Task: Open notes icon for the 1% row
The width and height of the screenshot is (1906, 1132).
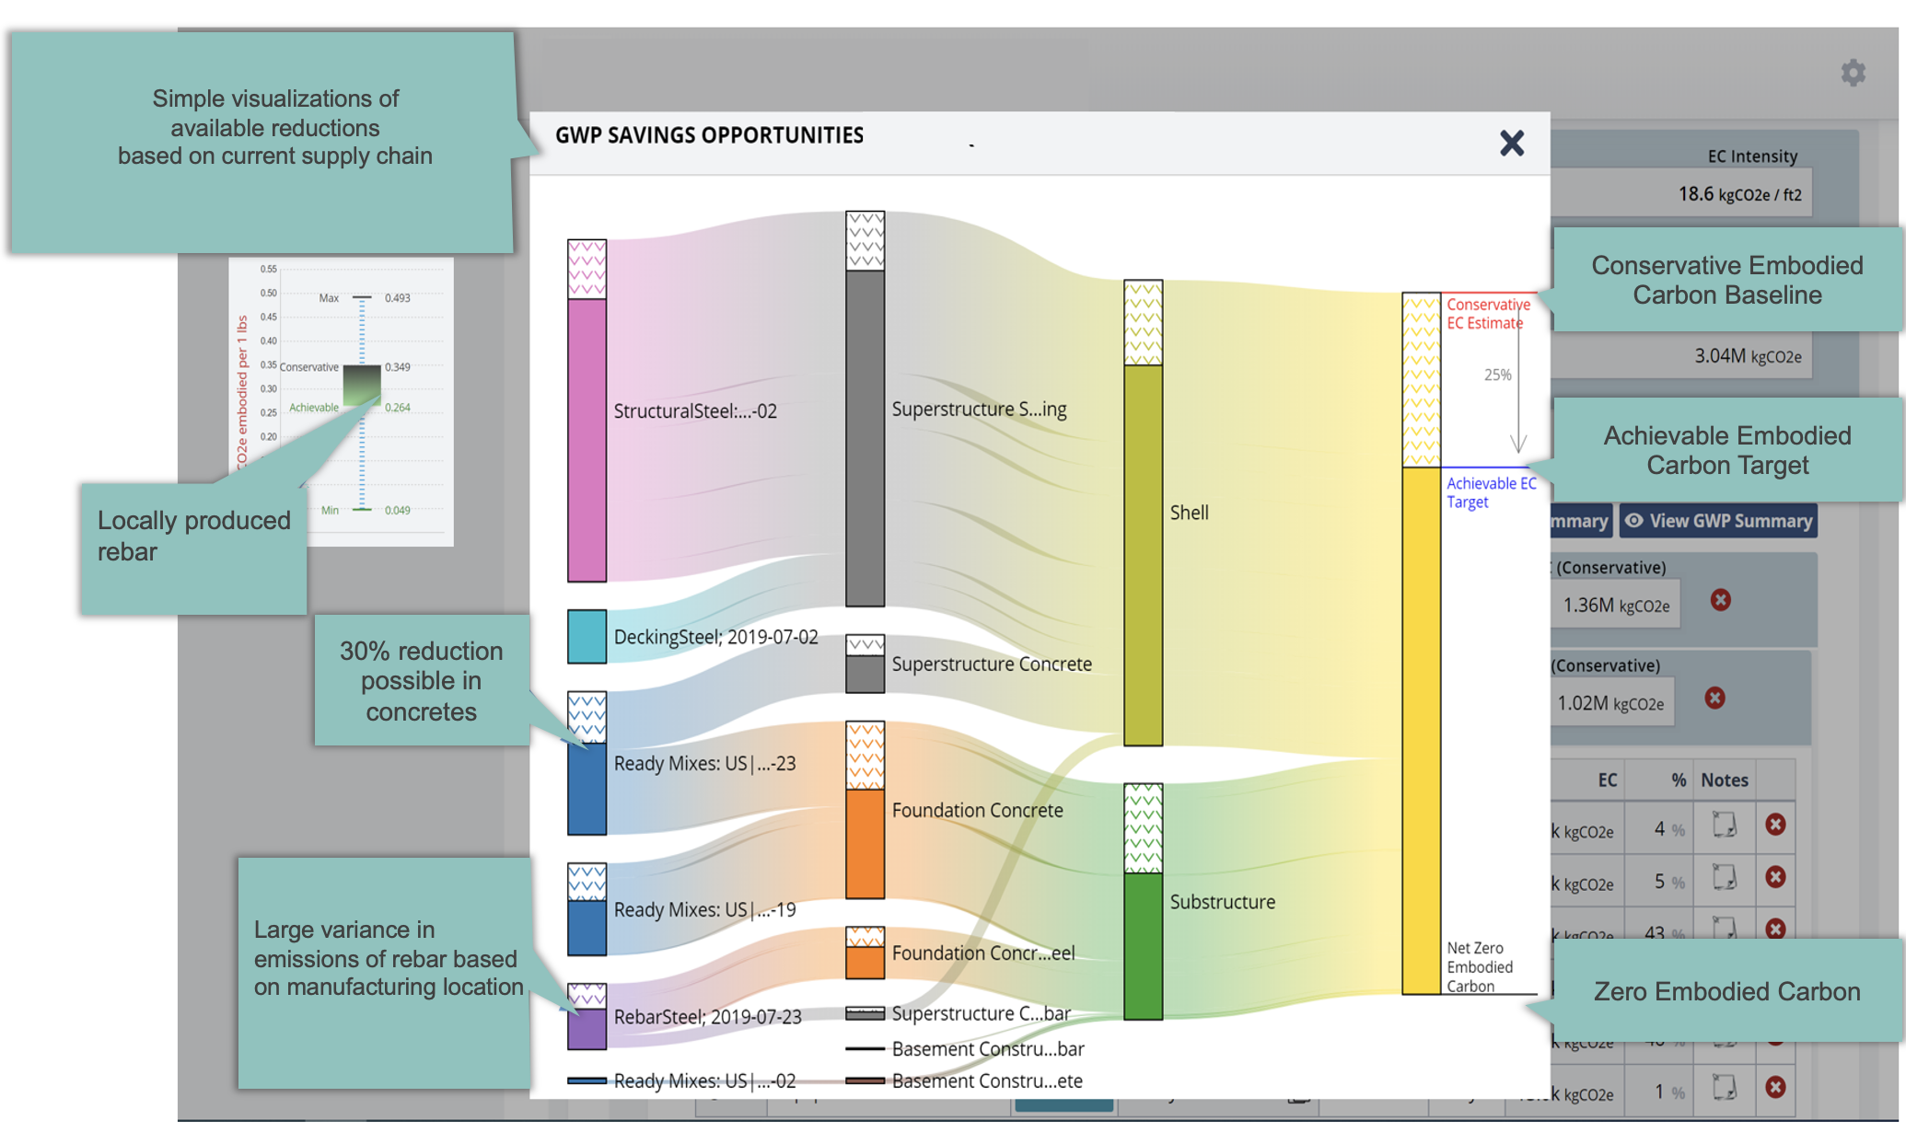Action: pyautogui.click(x=1724, y=1088)
